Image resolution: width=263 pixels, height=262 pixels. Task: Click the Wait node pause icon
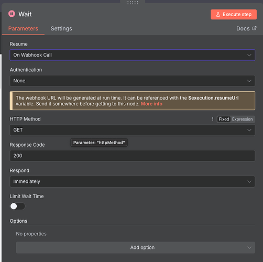coord(12,14)
